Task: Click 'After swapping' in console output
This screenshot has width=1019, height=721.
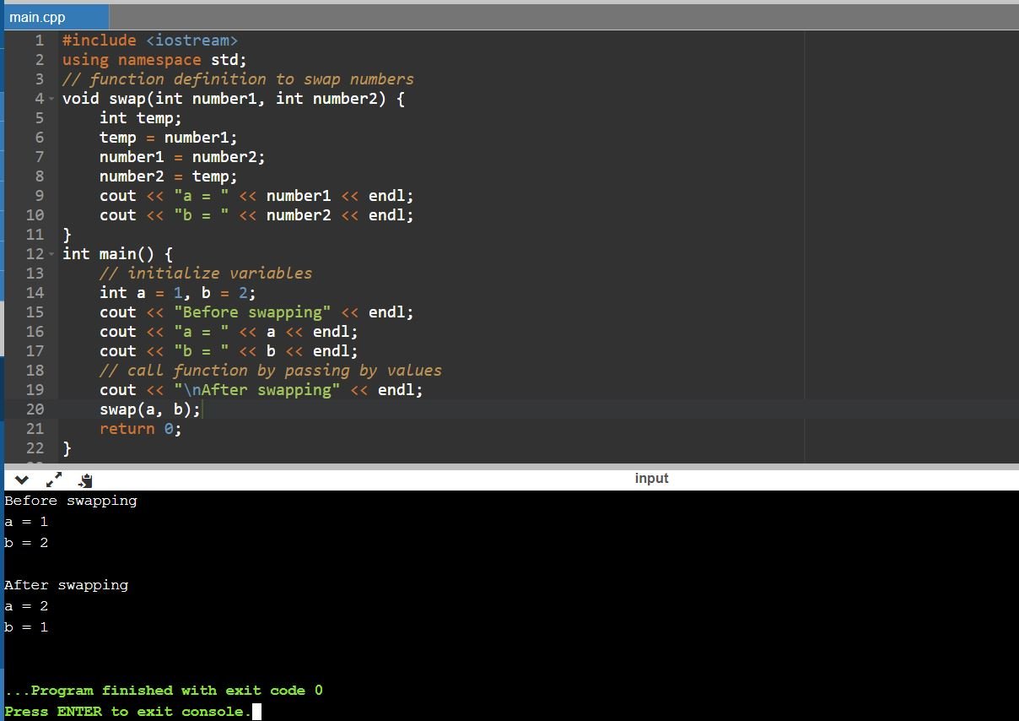Action: (x=67, y=585)
